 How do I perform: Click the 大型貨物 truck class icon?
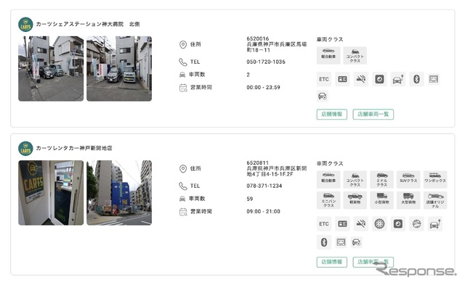click(408, 200)
